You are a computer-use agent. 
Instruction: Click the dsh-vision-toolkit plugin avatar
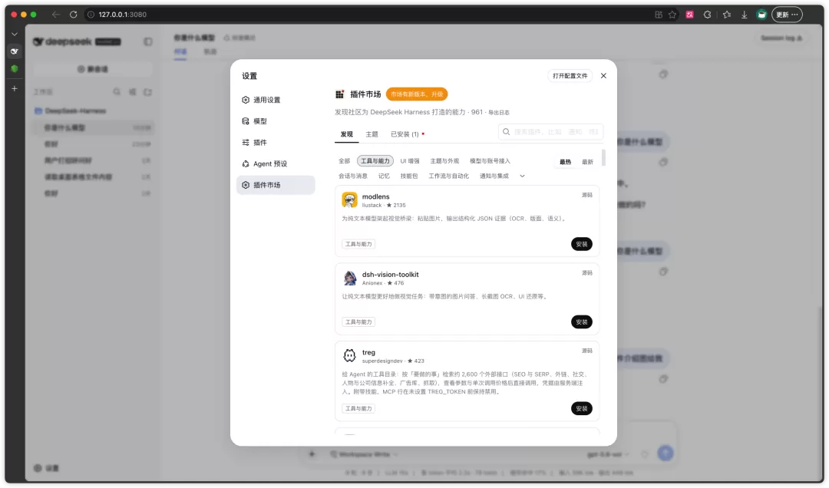click(349, 278)
